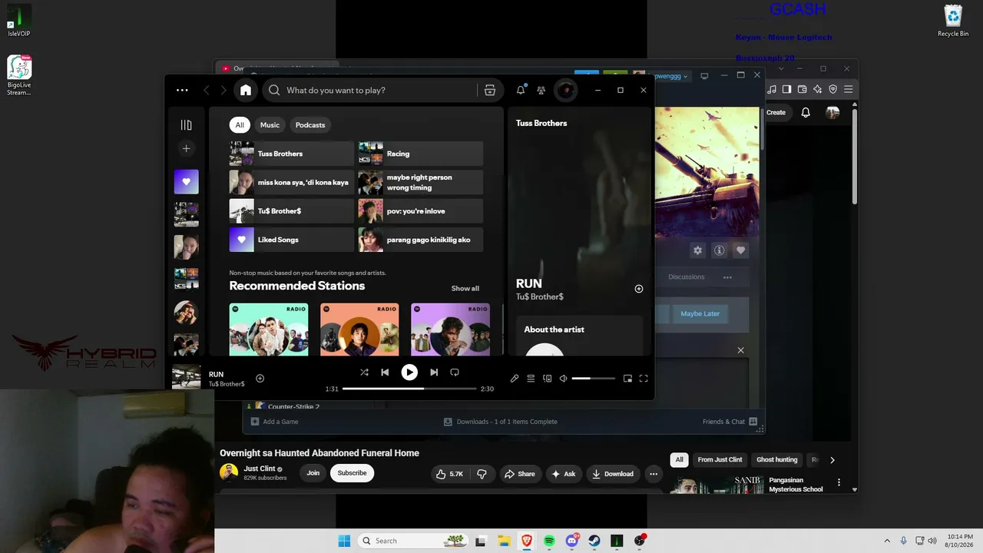Add RUN to library in Now Playing panel
The height and width of the screenshot is (553, 983).
pyautogui.click(x=639, y=289)
